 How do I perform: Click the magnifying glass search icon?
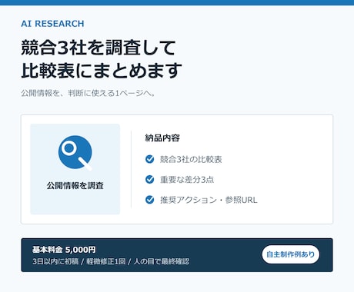point(75,153)
